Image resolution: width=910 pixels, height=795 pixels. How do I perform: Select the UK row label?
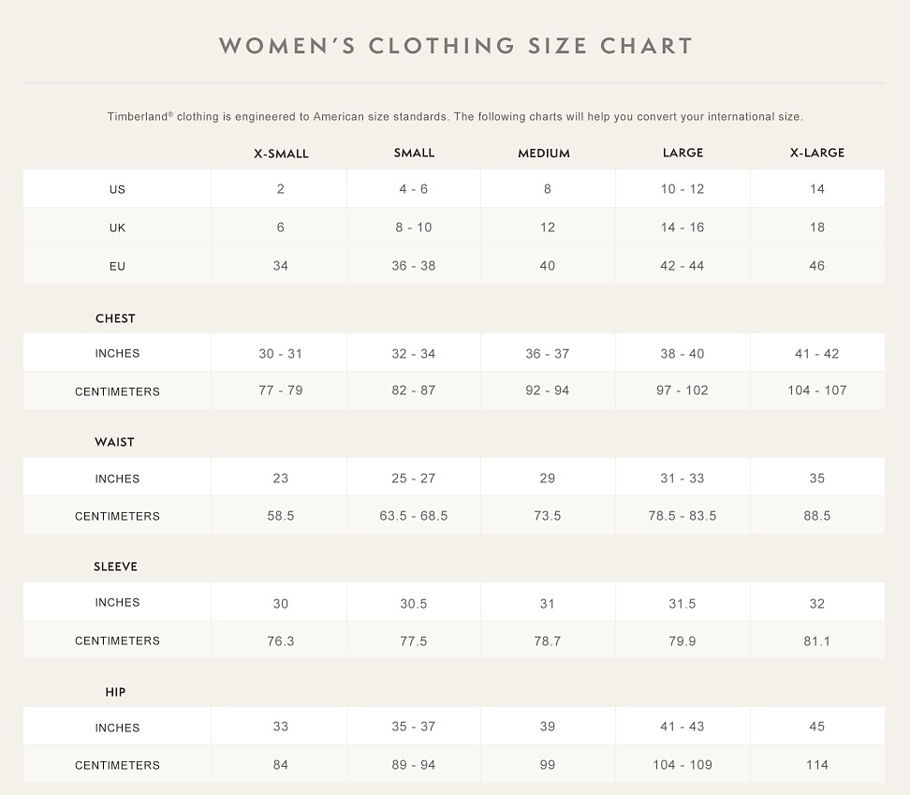click(117, 228)
